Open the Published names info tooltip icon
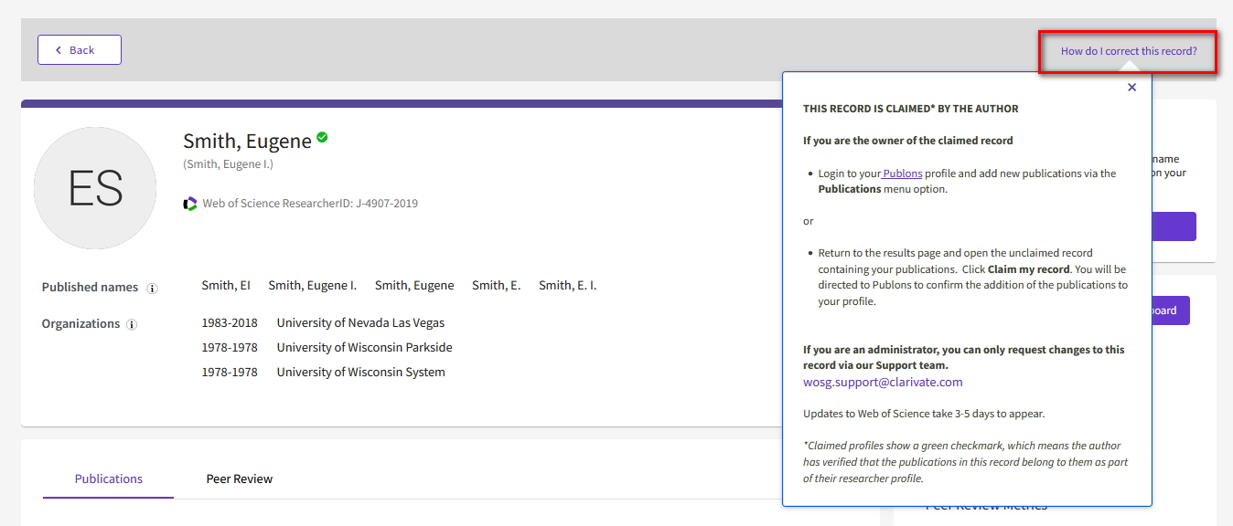The image size is (1233, 526). pyautogui.click(x=152, y=287)
